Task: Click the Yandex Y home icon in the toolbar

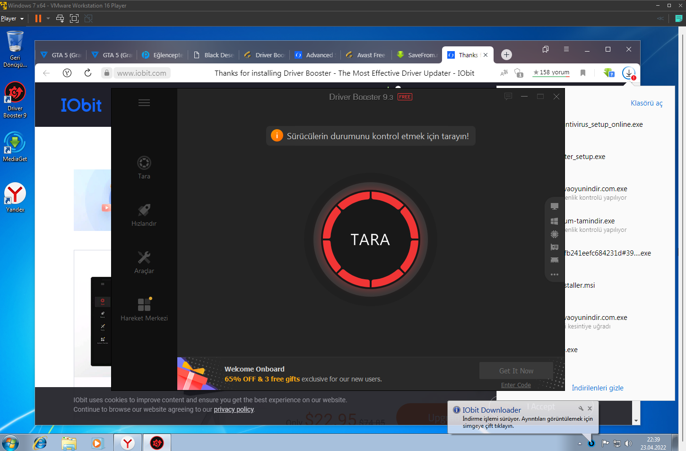Action: (67, 73)
